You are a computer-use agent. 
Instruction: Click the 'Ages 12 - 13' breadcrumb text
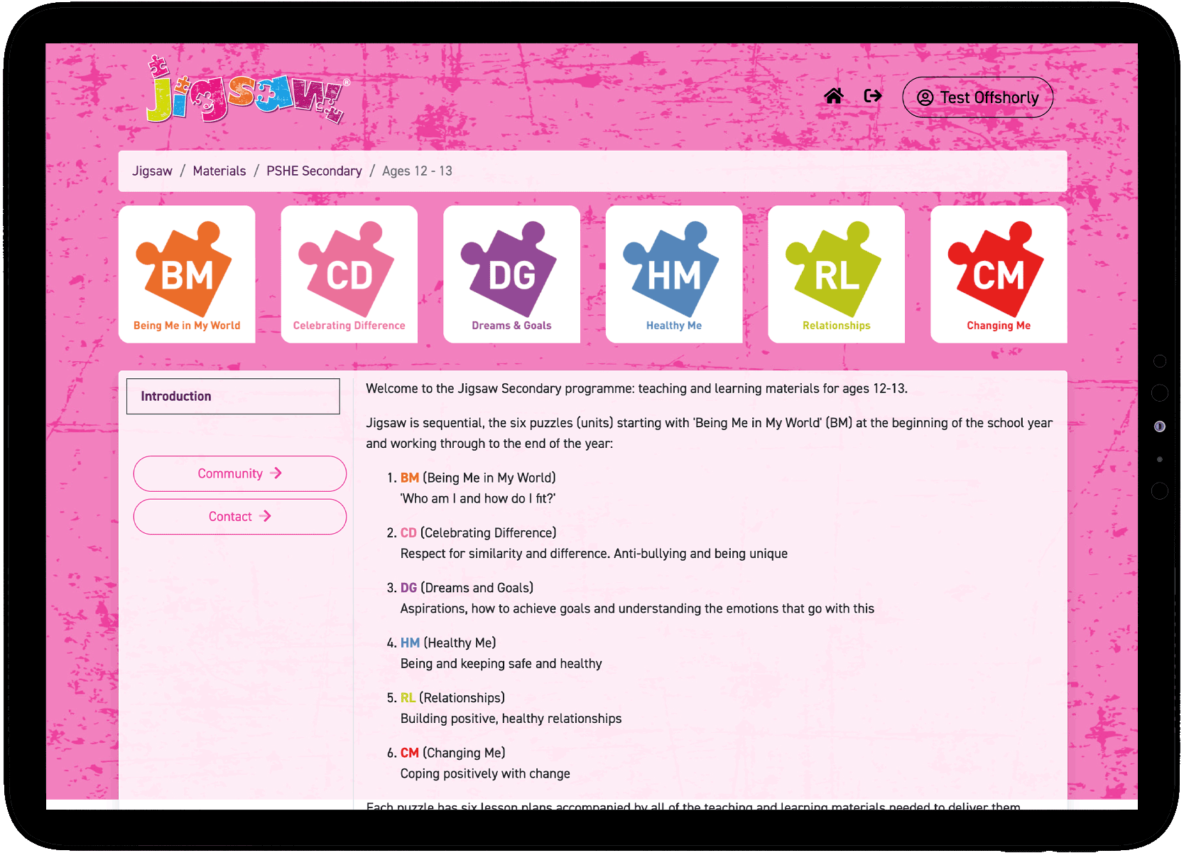pos(417,171)
